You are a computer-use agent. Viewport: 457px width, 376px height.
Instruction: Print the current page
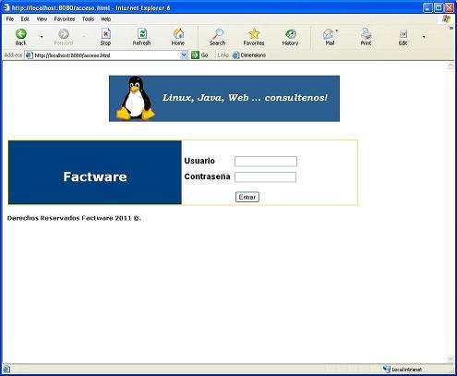coord(366,37)
